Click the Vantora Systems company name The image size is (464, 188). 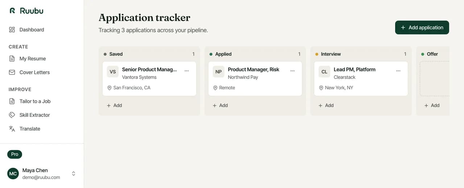(x=139, y=77)
